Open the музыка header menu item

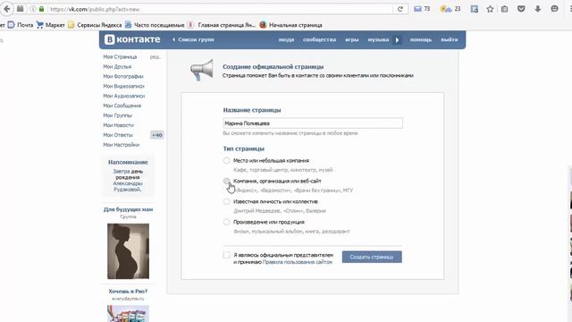point(378,39)
